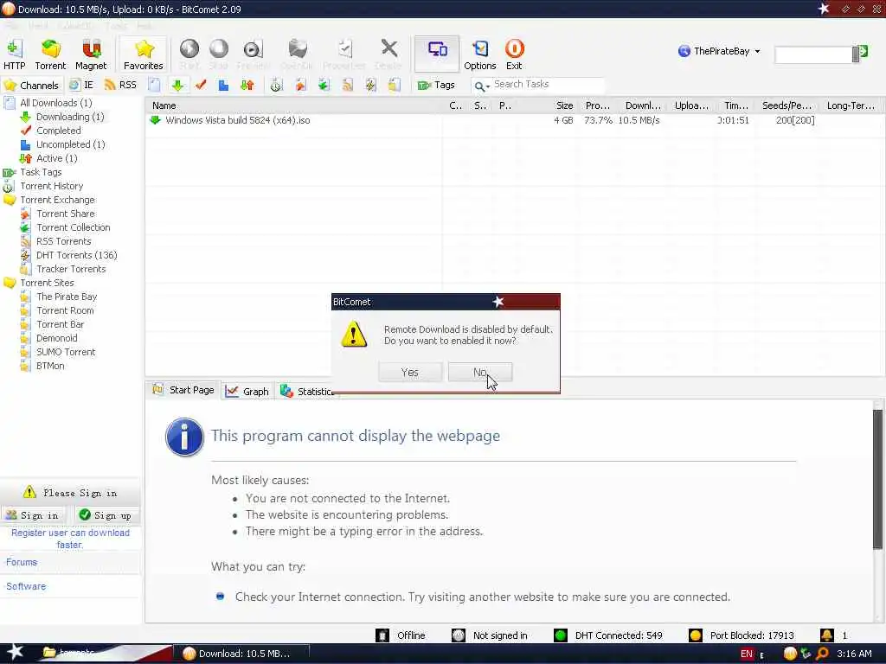Click No in BitComet dialog

(479, 372)
